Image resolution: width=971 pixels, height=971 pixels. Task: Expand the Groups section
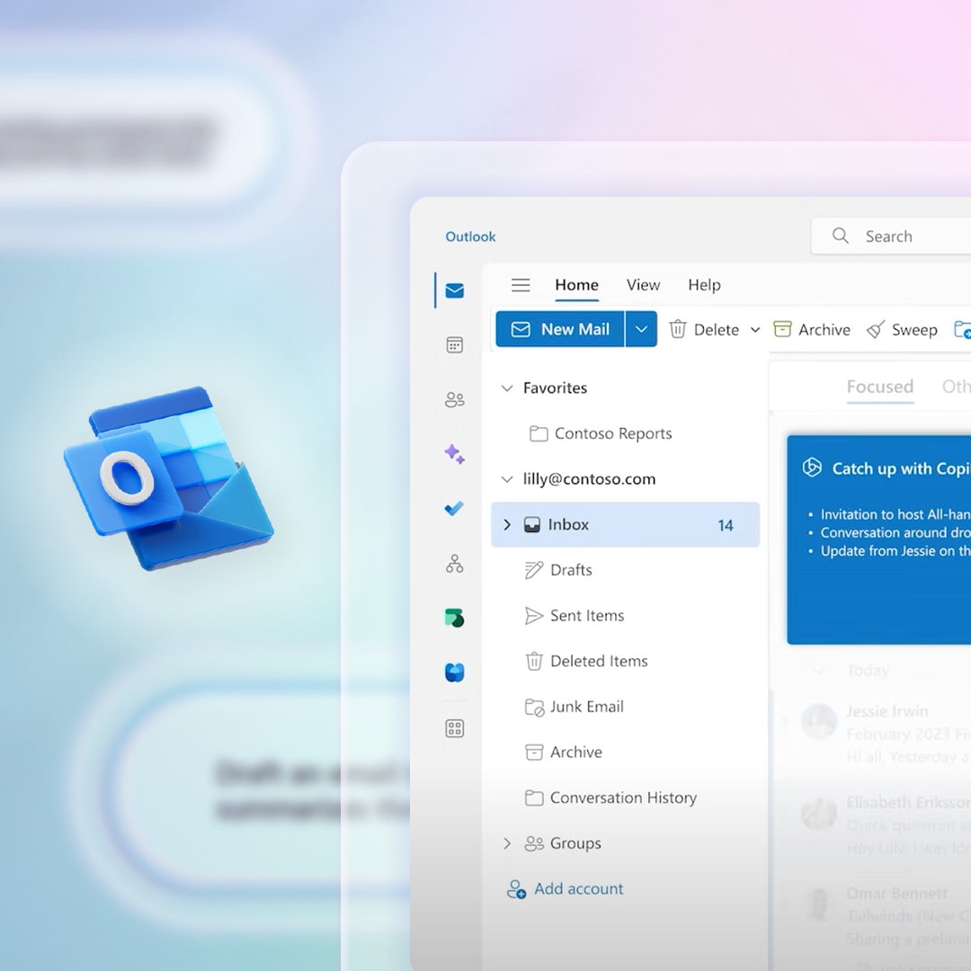tap(507, 843)
